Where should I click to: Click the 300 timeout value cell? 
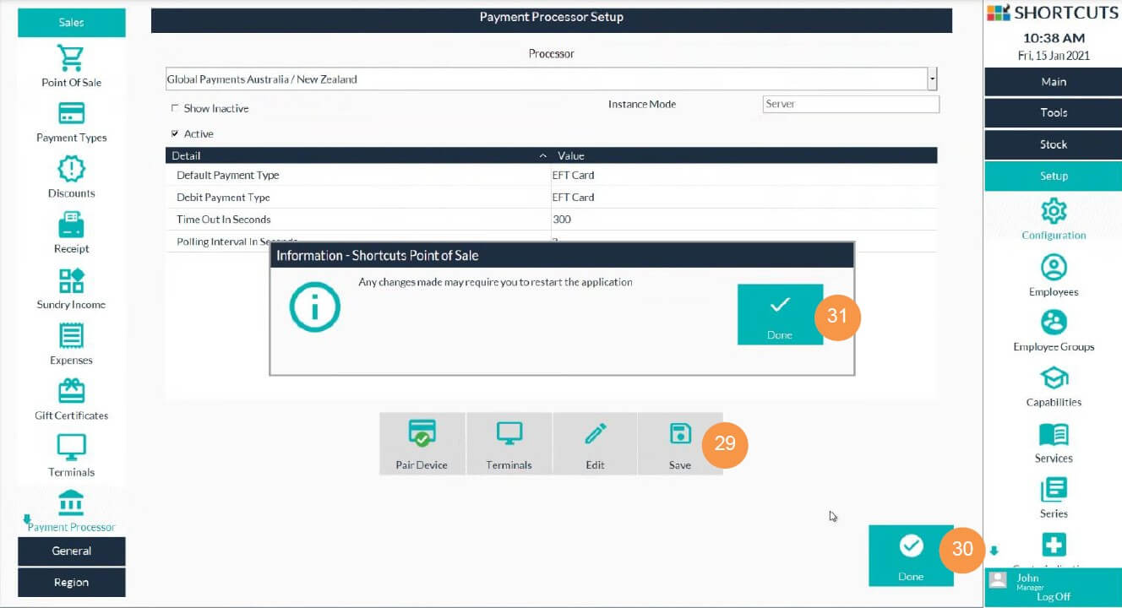743,219
